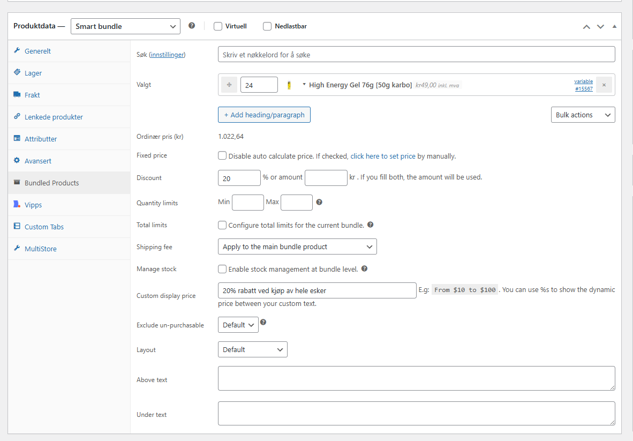This screenshot has height=441, width=633.
Task: Click the help icon for Manage stock
Action: (364, 269)
